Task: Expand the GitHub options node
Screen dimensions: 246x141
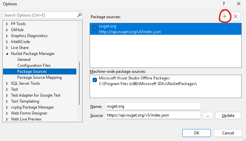Action: (7, 30)
